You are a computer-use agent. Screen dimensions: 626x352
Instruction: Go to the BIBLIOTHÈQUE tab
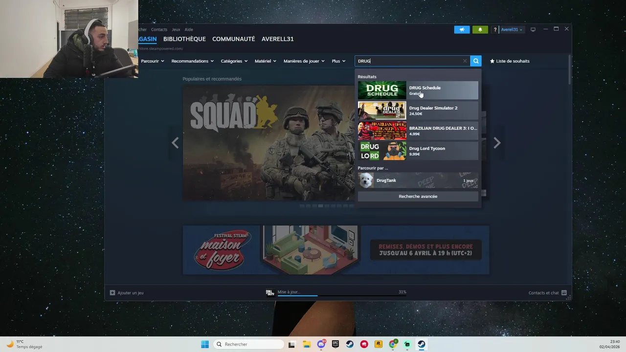[x=184, y=39]
